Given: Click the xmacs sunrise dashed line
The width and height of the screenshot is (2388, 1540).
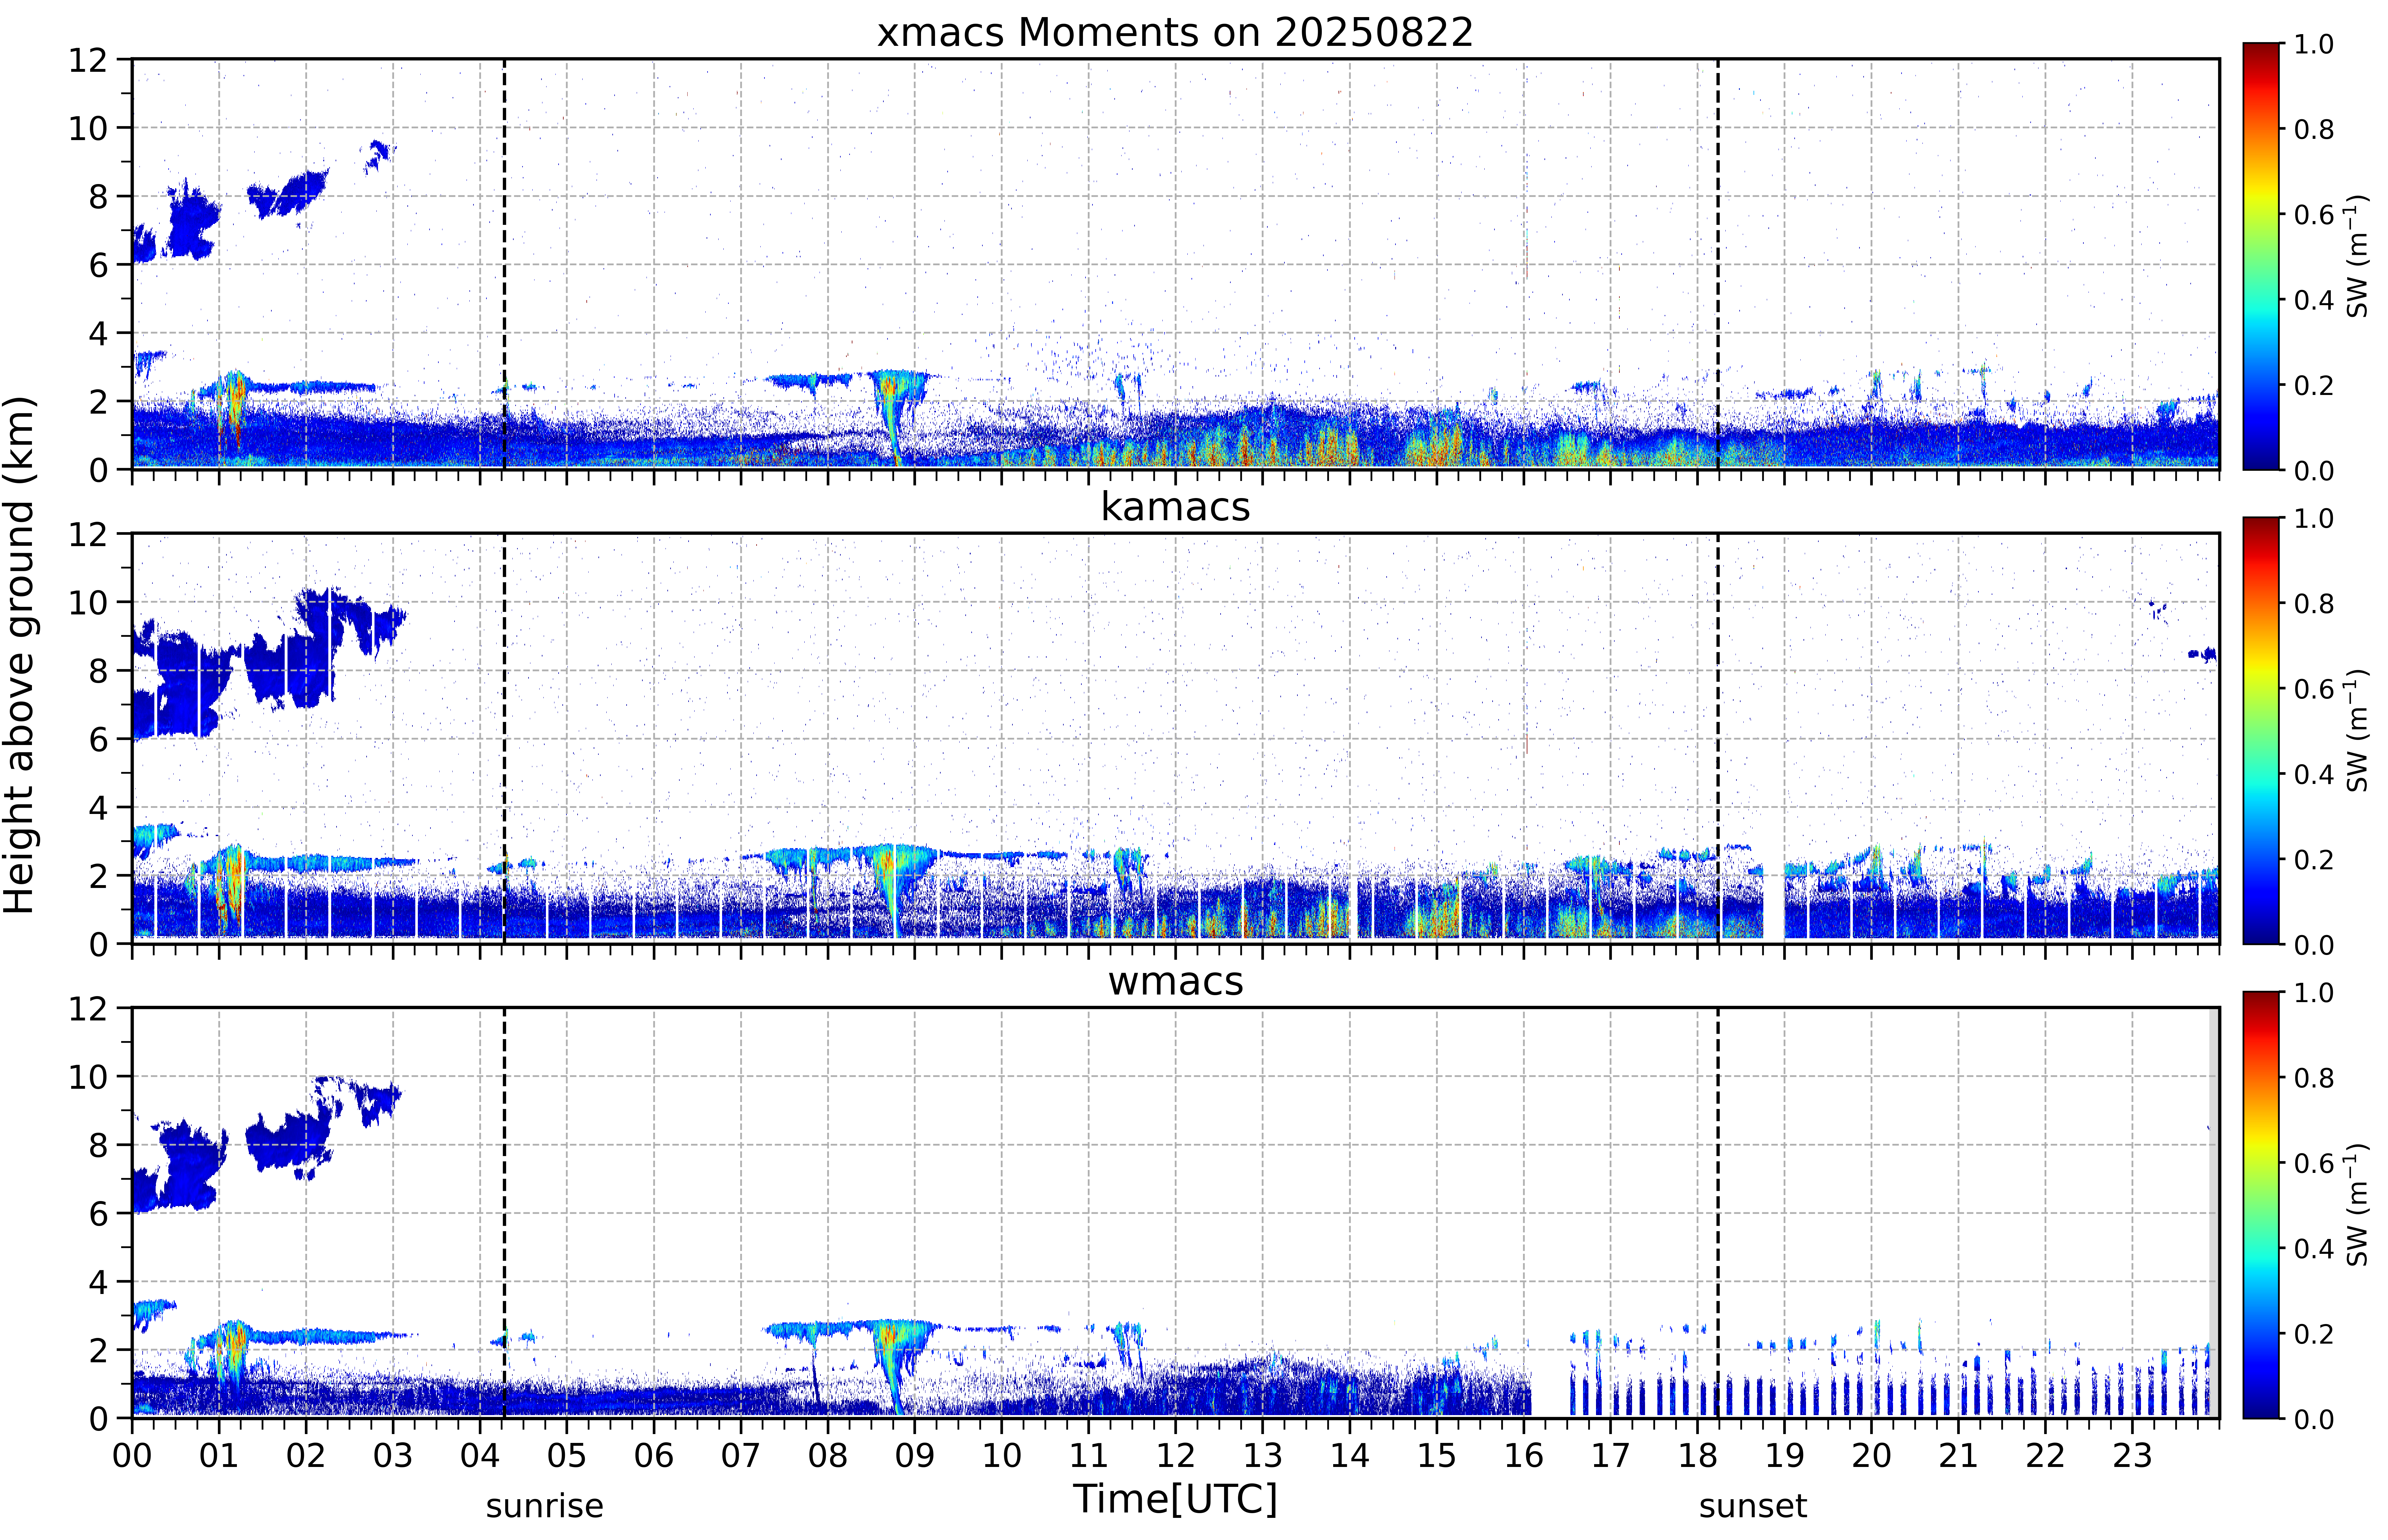Looking at the screenshot, I should 504,264.
